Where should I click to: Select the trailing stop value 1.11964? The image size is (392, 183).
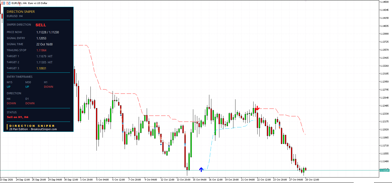pos(41,50)
